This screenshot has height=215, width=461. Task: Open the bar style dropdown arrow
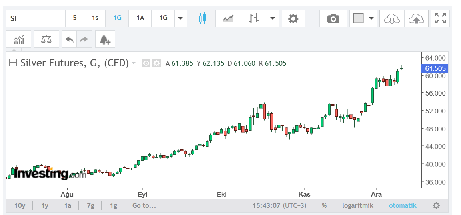click(x=273, y=18)
